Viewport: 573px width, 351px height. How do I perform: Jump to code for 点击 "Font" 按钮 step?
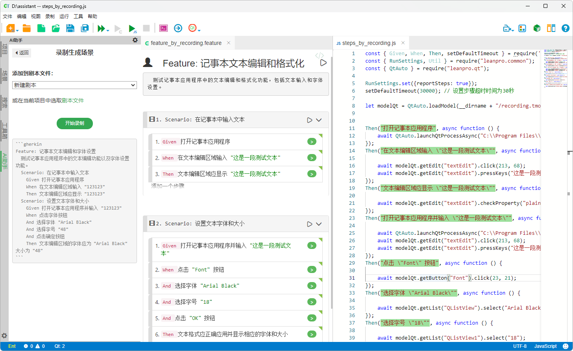312,270
